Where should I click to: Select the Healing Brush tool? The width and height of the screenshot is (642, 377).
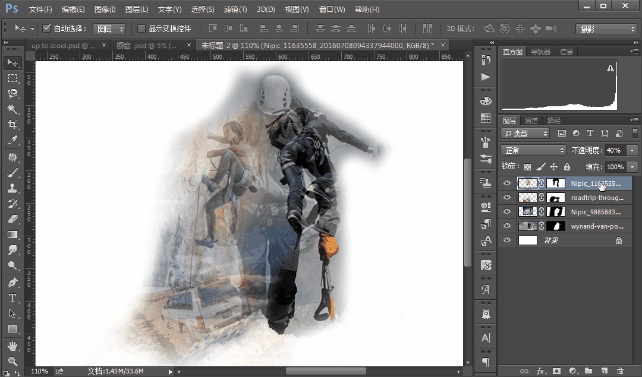click(x=12, y=157)
